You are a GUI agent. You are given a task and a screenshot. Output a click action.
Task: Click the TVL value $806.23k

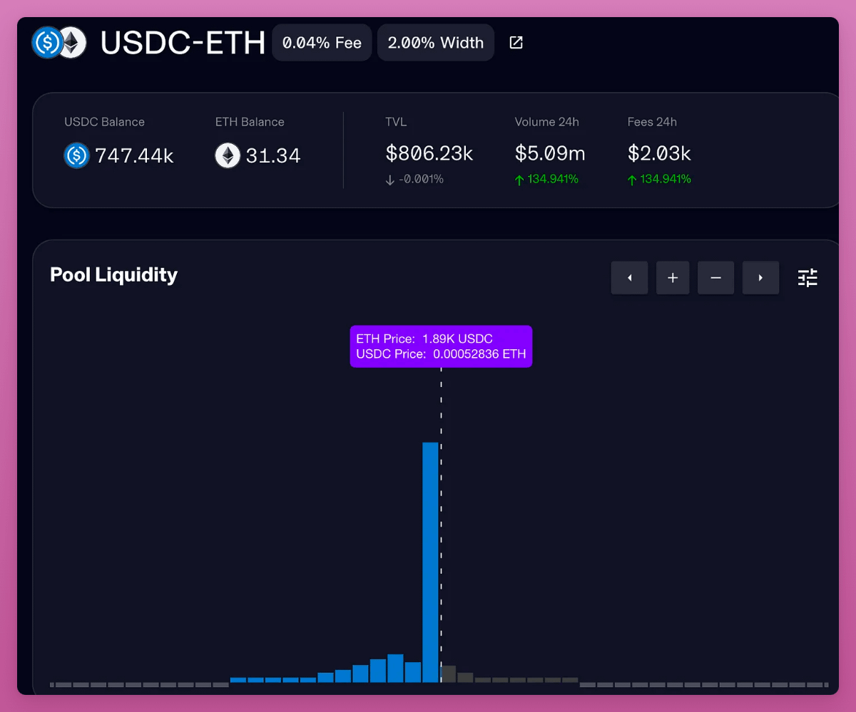(x=429, y=153)
